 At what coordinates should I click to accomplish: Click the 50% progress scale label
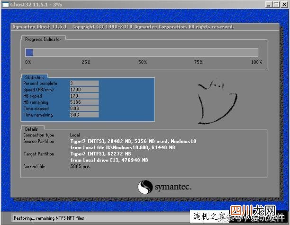pos(143,62)
